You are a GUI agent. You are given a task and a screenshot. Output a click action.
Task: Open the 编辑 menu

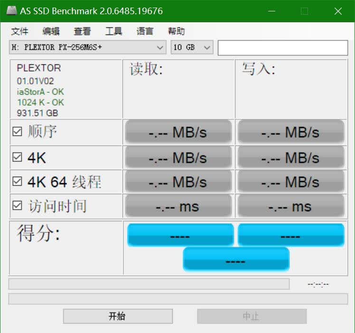tap(51, 31)
